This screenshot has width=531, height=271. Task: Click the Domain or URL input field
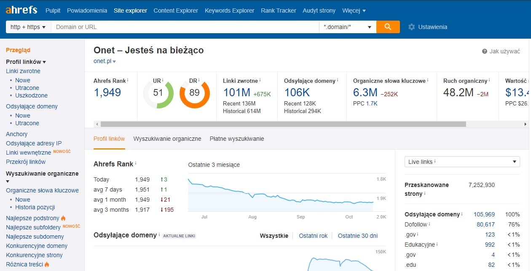pyautogui.click(x=185, y=27)
